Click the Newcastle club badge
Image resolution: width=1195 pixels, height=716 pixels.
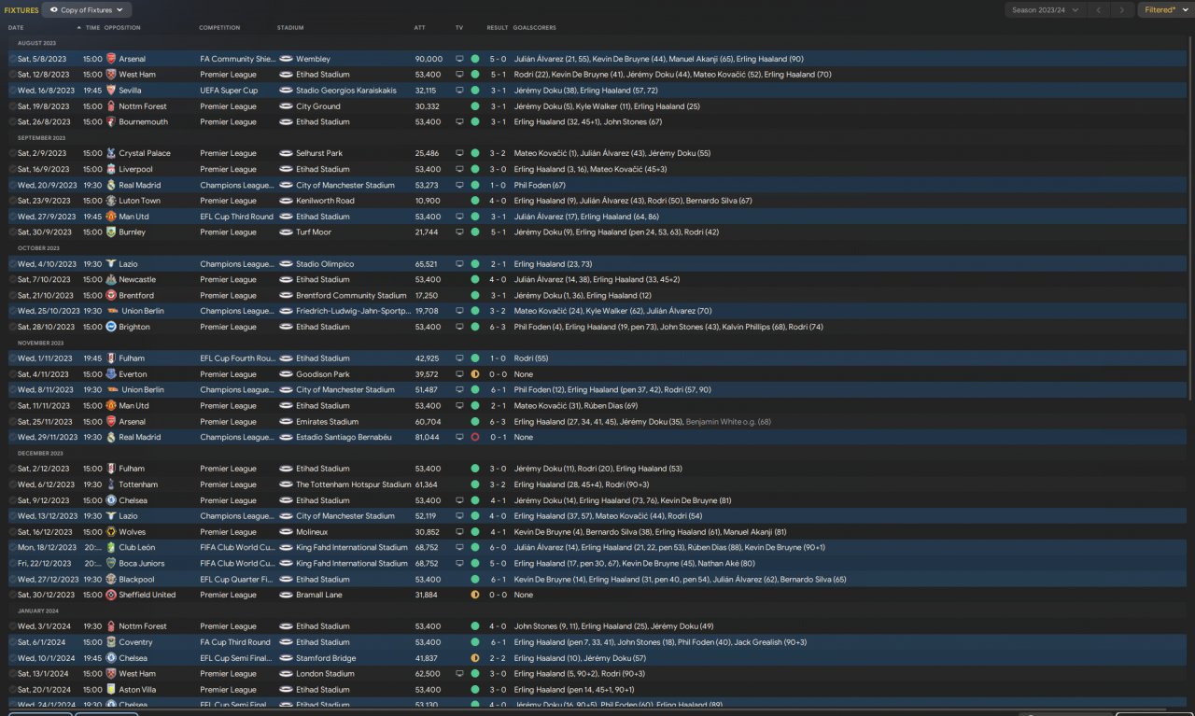point(111,279)
